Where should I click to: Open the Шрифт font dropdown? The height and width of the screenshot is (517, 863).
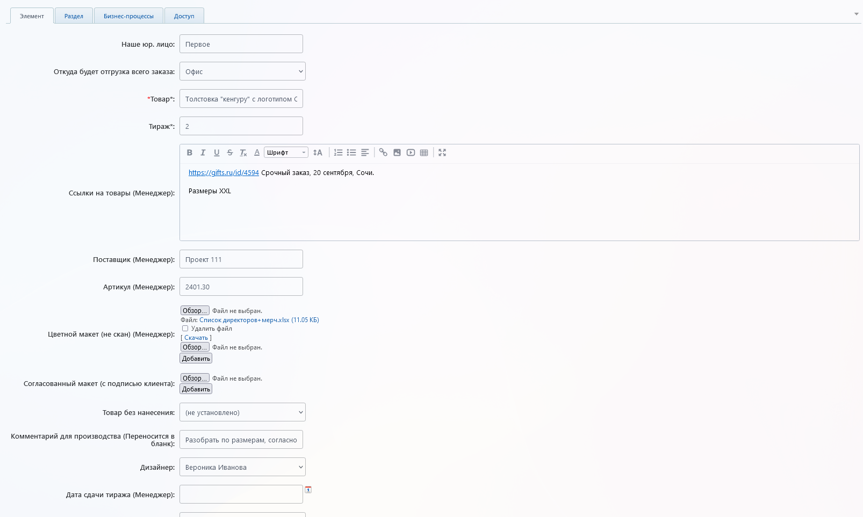(286, 152)
